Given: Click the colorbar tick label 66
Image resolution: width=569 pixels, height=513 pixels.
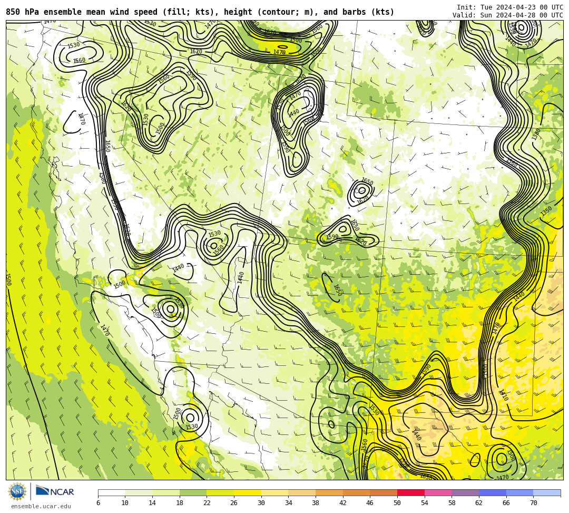Looking at the screenshot, I should [x=506, y=503].
